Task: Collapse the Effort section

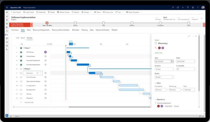Action: (x=155, y=83)
